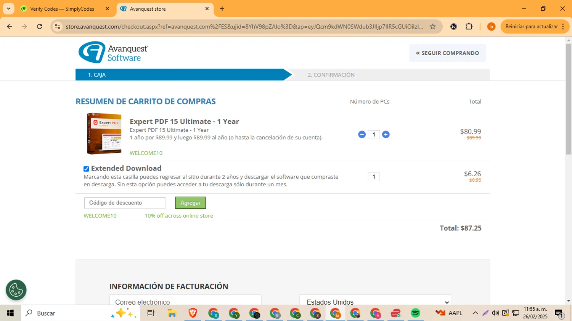Click the browser address bar URL
The image size is (572, 321).
pos(244,27)
